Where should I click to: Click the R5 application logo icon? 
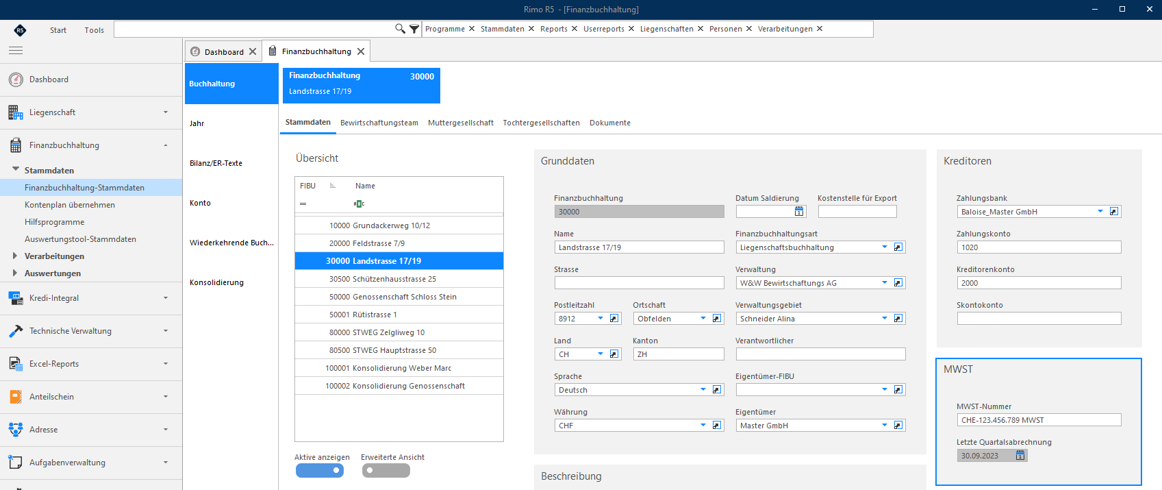(x=20, y=29)
